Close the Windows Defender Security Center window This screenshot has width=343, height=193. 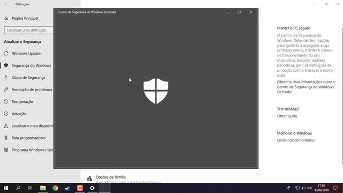point(251,12)
